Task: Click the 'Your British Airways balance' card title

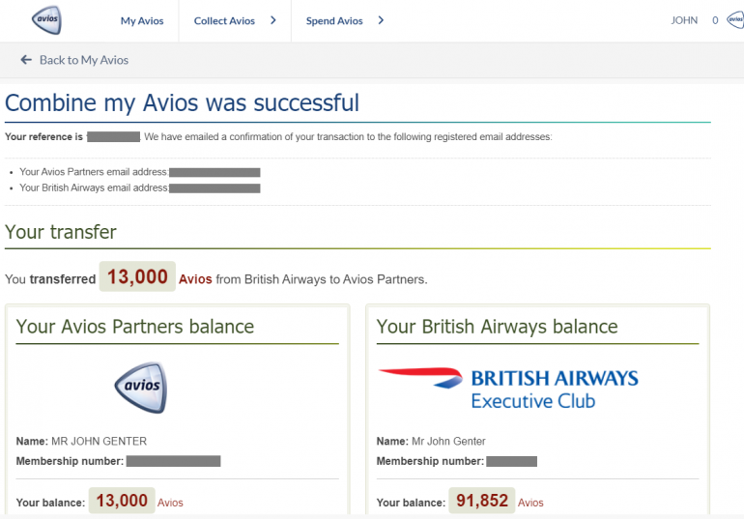Action: point(497,327)
